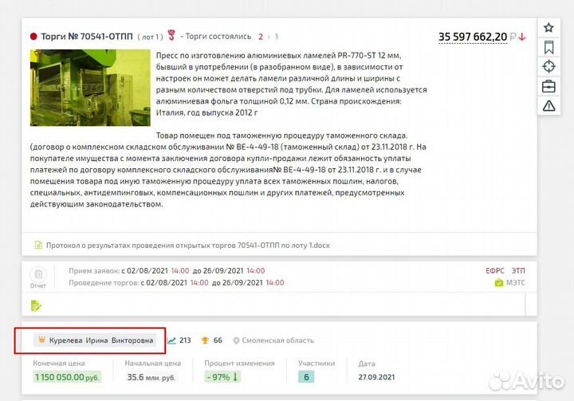Click the (лот 1) label
574x401 pixels.
[x=150, y=37]
